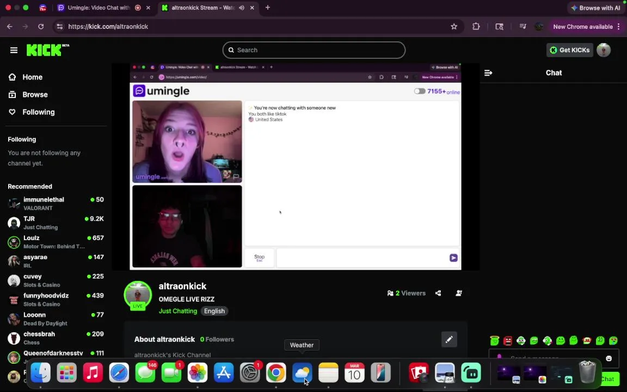Click the 0 Followers text
The image size is (627, 392).
[217, 339]
